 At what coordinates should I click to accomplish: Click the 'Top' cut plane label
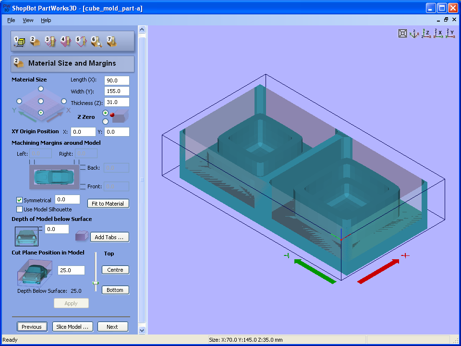109,254
